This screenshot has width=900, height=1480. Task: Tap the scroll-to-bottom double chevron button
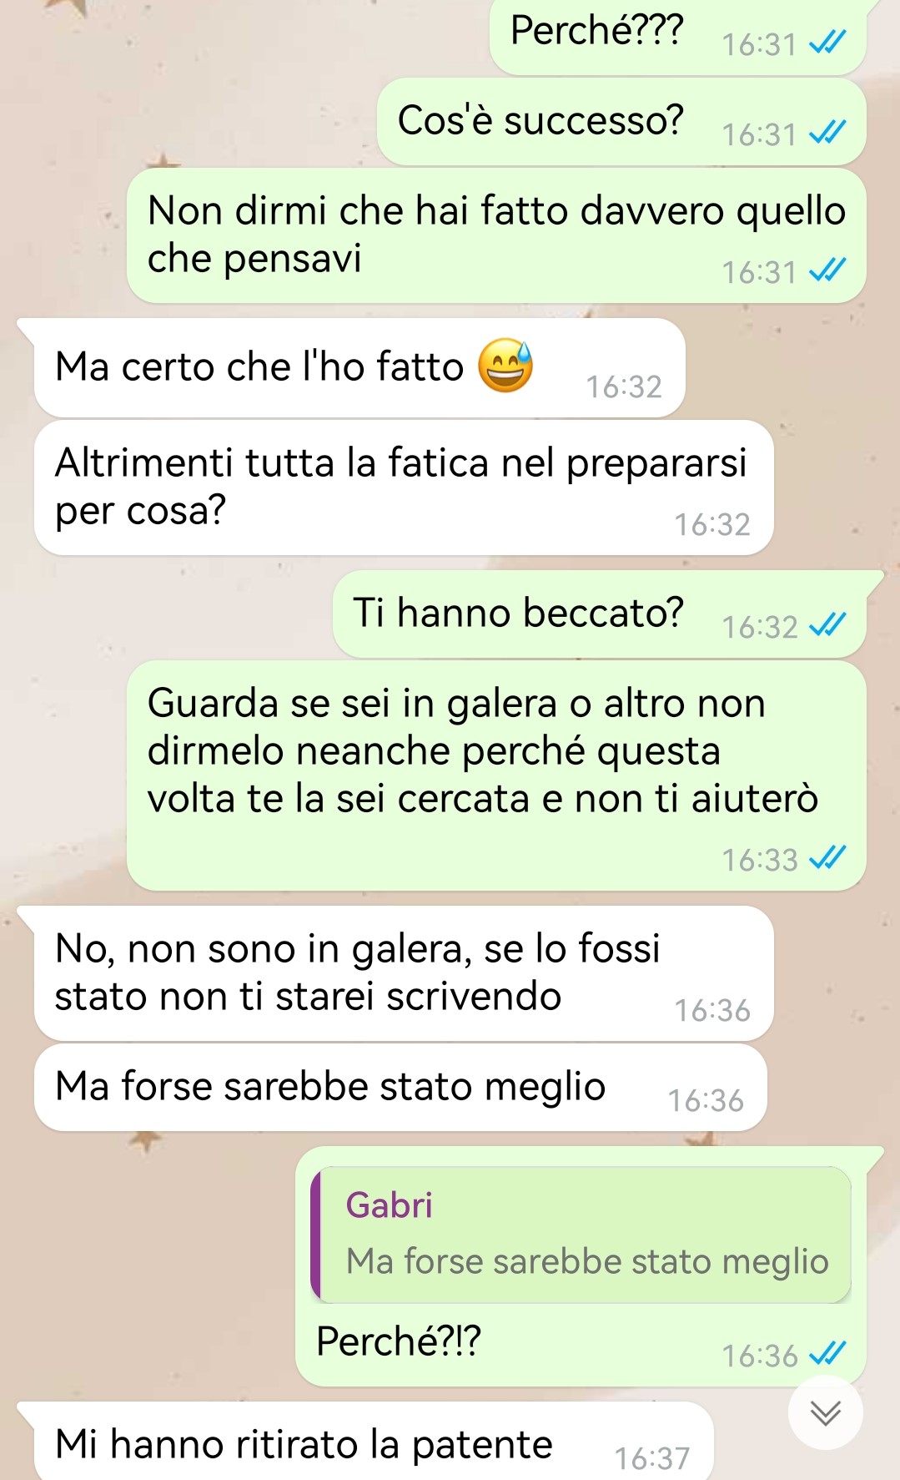point(825,1412)
